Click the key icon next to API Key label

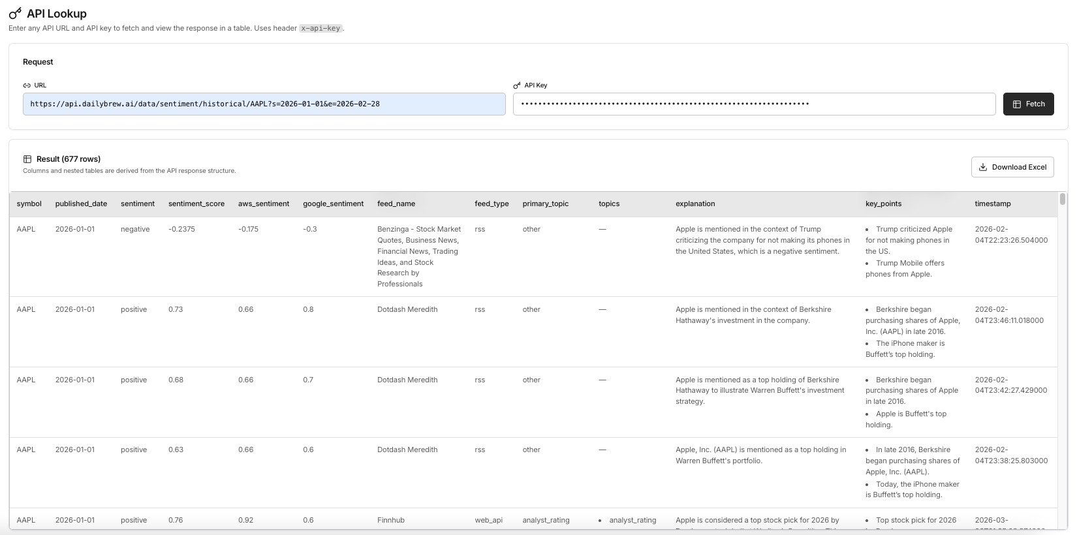[517, 85]
